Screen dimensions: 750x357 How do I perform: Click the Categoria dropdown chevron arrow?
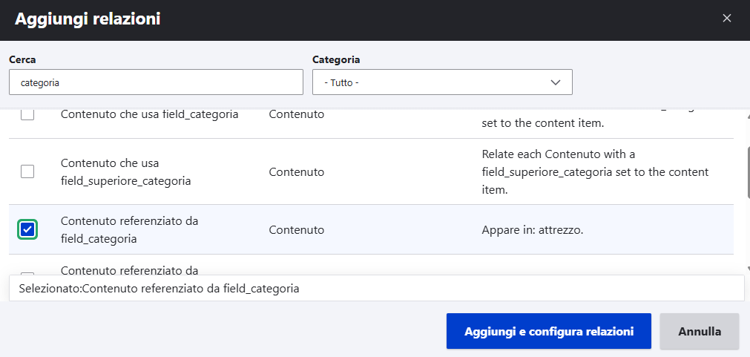[x=556, y=82]
